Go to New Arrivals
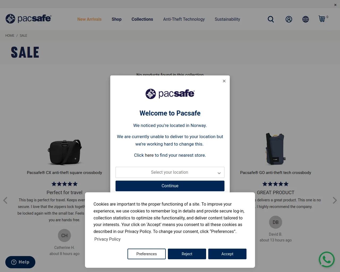Screen dimensions: 340x272 (x=90, y=19)
